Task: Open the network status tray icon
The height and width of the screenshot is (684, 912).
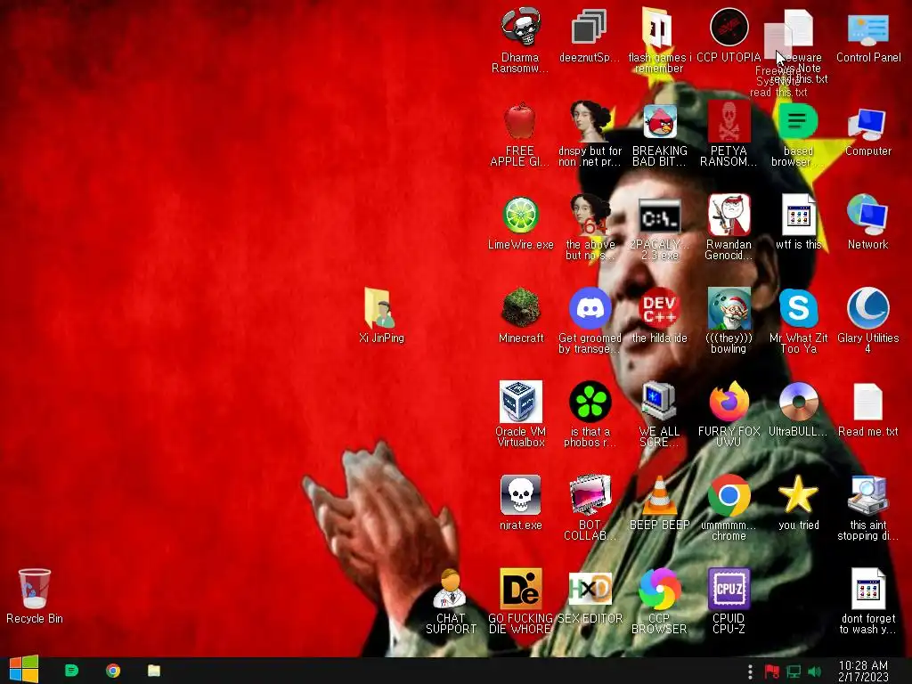Action: coord(794,672)
